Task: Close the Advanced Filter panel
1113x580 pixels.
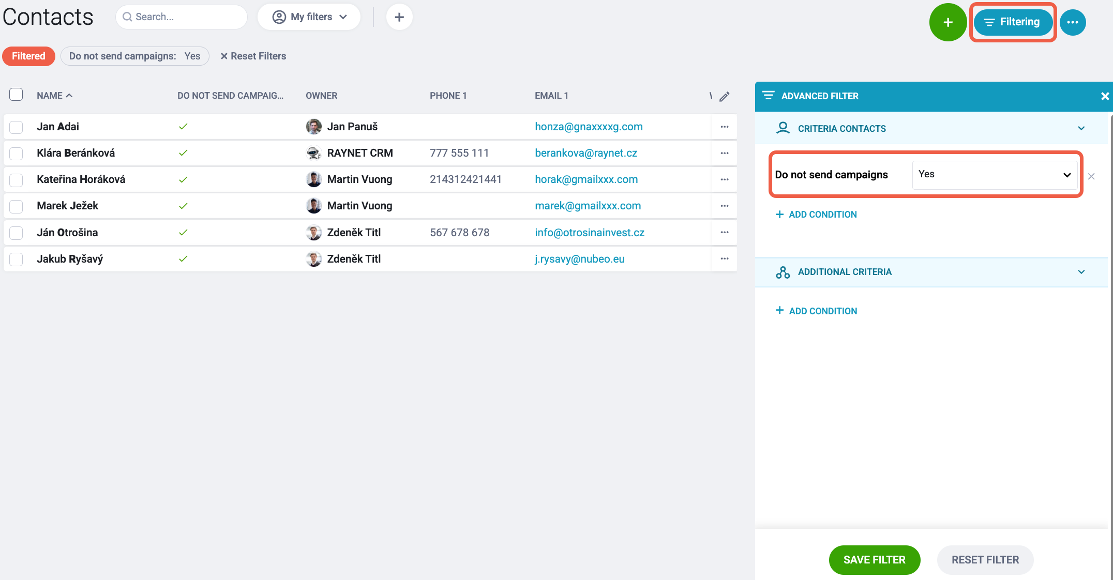Action: pos(1105,96)
